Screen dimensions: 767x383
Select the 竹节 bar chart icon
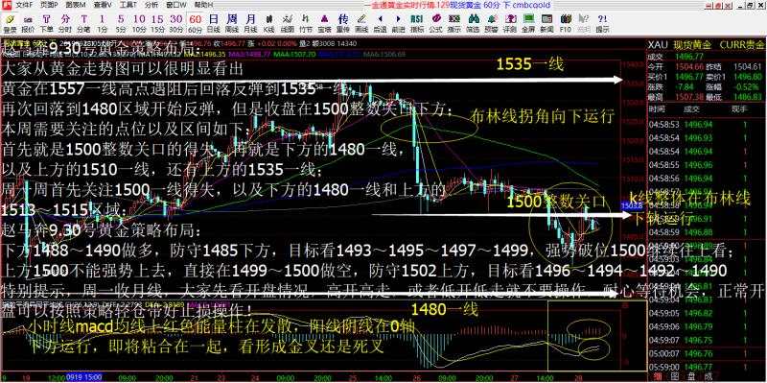pyautogui.click(x=306, y=23)
